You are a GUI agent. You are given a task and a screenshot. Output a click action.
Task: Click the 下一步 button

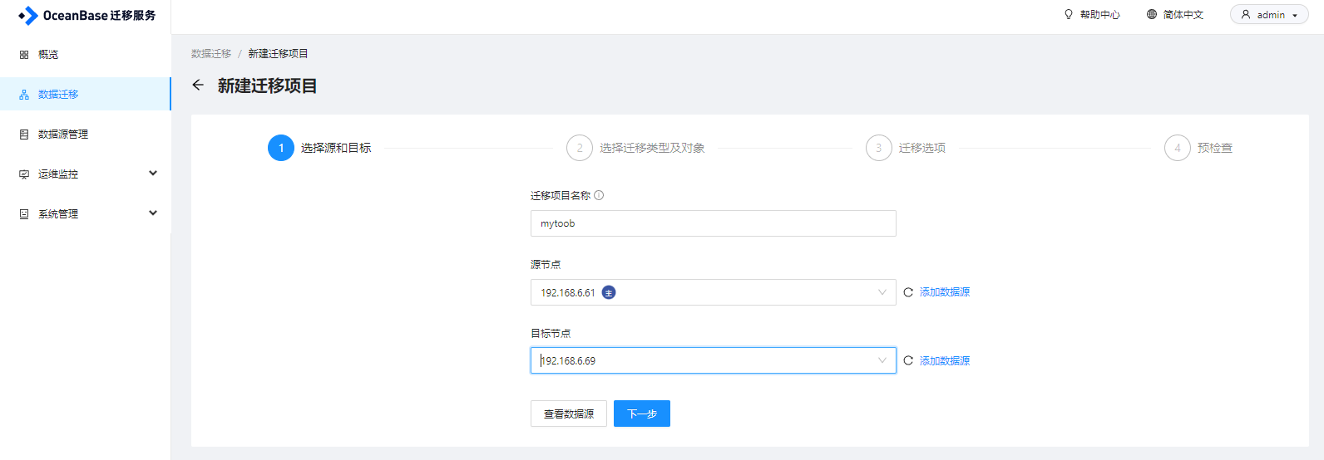coord(642,414)
